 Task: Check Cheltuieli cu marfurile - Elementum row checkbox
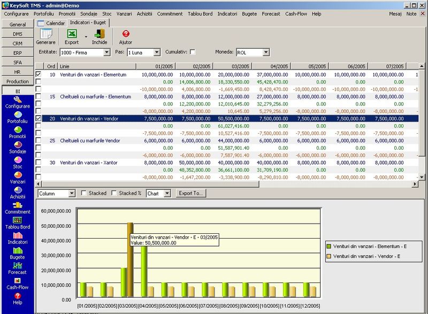(39, 96)
